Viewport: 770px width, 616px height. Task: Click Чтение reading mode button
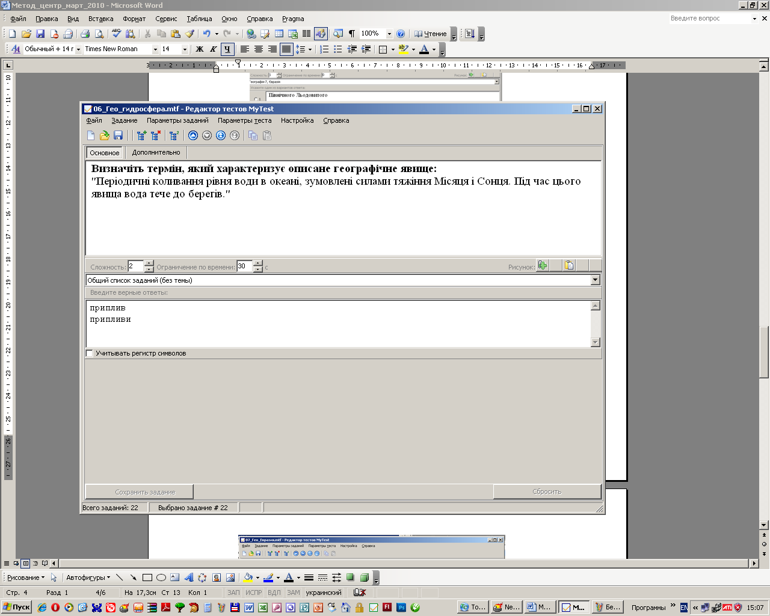click(x=431, y=34)
